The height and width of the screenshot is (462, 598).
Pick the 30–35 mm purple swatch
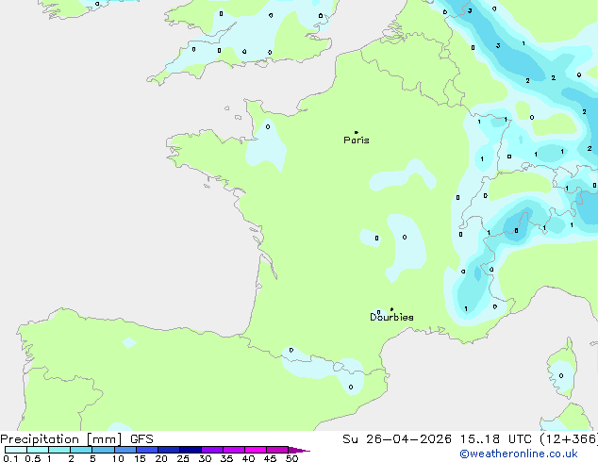point(212,450)
